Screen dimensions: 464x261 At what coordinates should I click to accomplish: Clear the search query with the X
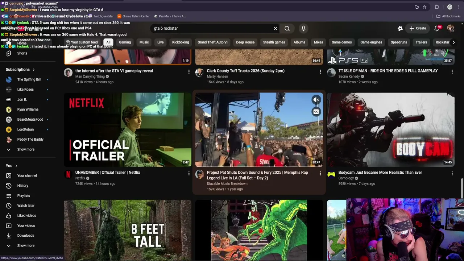275,28
